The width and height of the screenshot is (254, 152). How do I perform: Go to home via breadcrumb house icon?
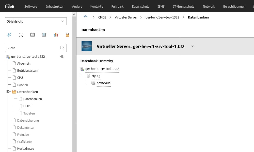86,17
